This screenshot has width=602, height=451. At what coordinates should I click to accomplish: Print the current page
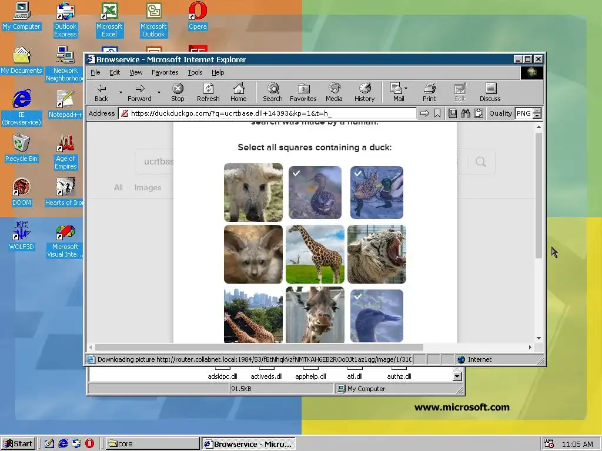429,93
